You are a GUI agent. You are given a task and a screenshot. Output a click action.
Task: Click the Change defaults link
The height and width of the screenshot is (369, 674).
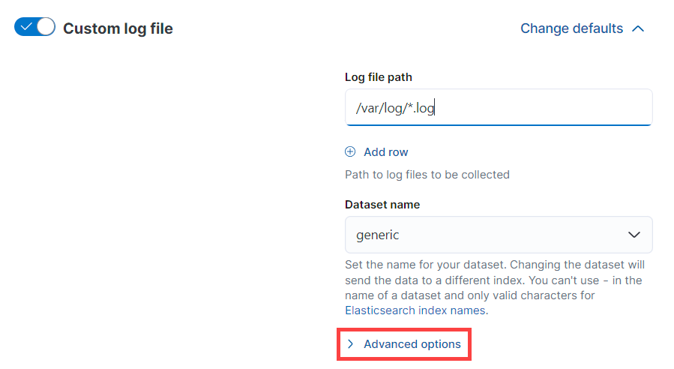pos(571,28)
